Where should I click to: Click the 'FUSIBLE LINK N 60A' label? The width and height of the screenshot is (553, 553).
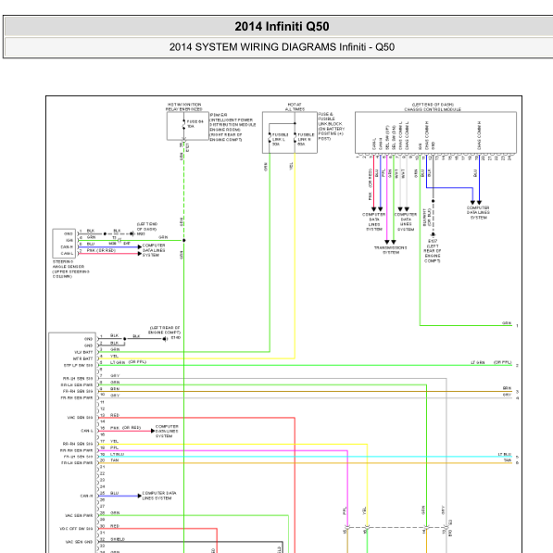pyautogui.click(x=306, y=139)
